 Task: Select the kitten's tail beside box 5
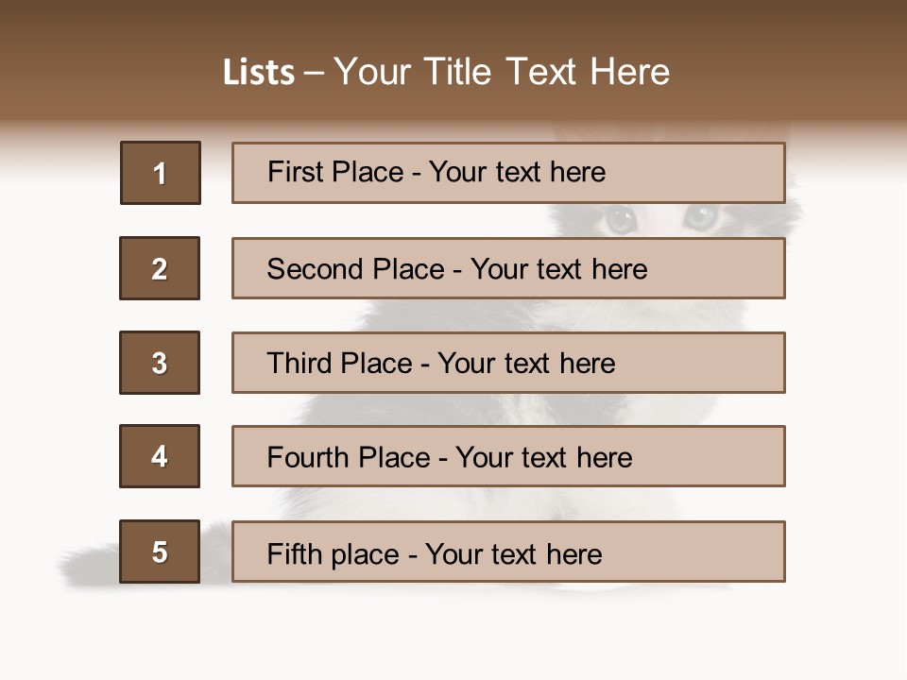pyautogui.click(x=90, y=563)
